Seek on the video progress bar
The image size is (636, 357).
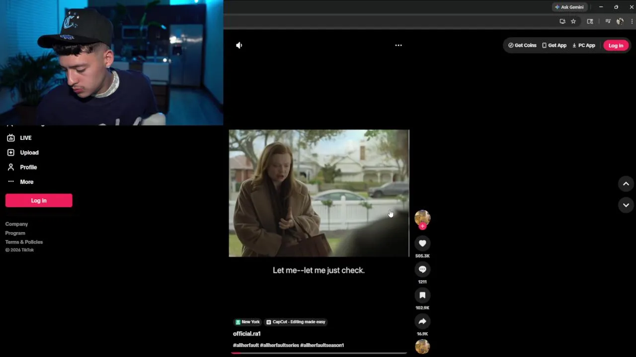point(319,353)
